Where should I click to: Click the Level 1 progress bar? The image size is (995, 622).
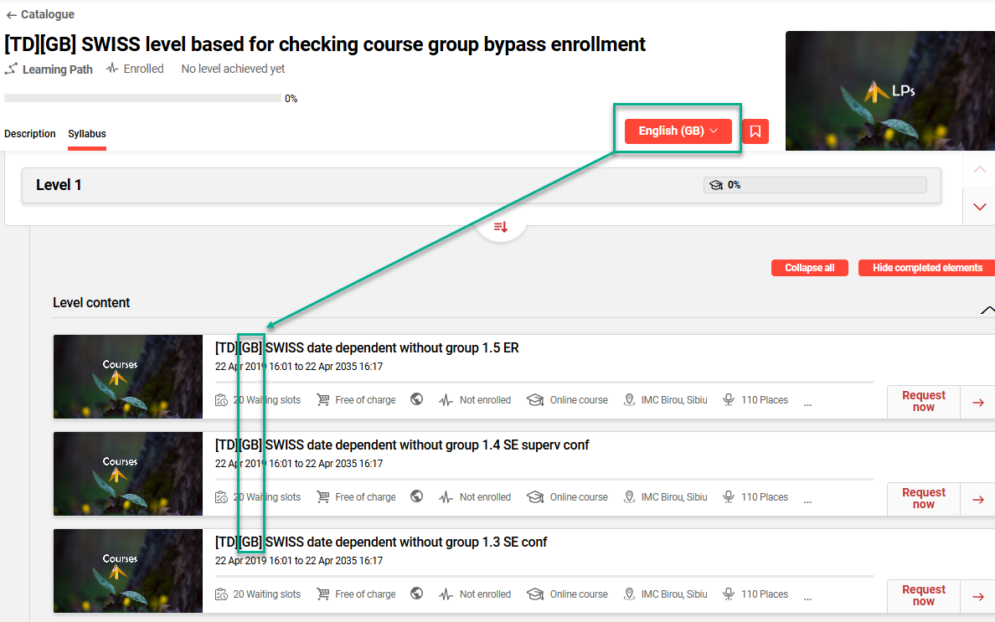(x=815, y=185)
